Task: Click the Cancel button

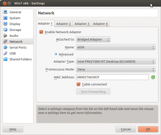Action: coord(126,129)
